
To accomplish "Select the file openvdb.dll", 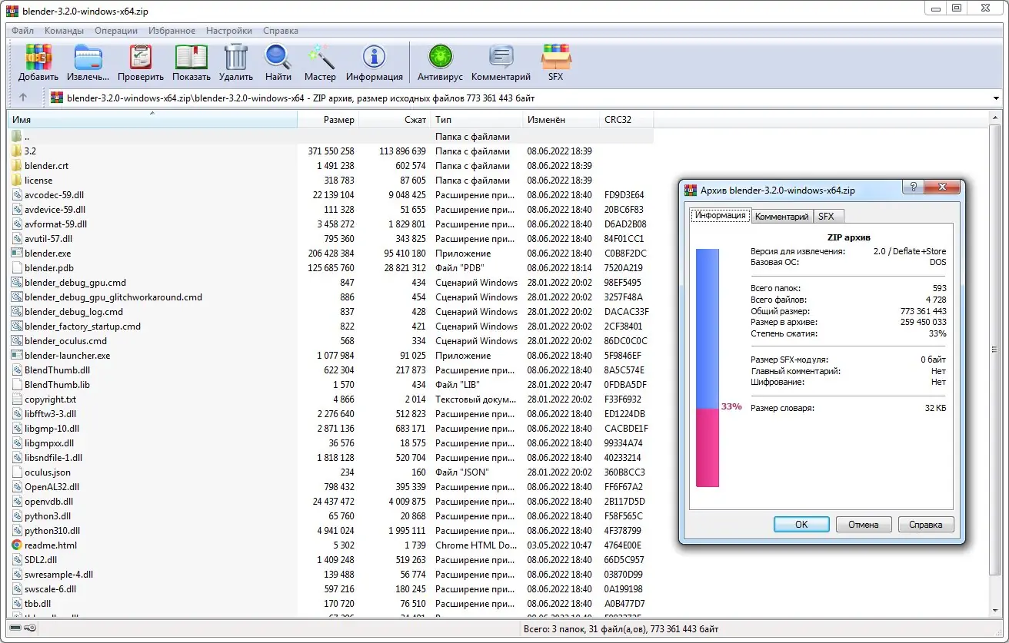I will (x=48, y=502).
